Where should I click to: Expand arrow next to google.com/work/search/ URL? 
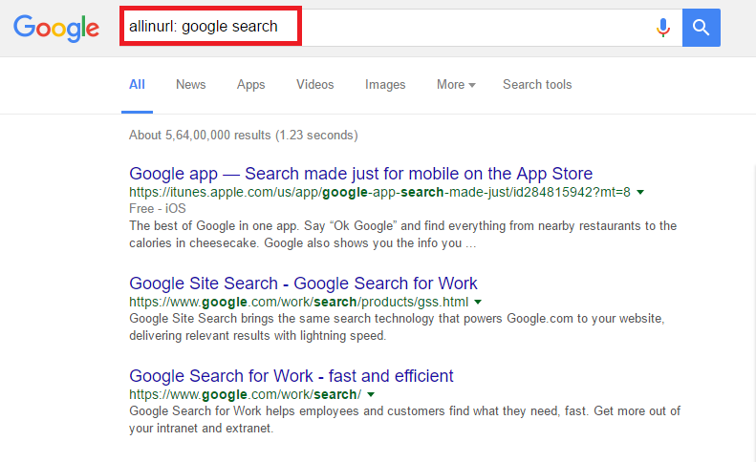pyautogui.click(x=371, y=394)
